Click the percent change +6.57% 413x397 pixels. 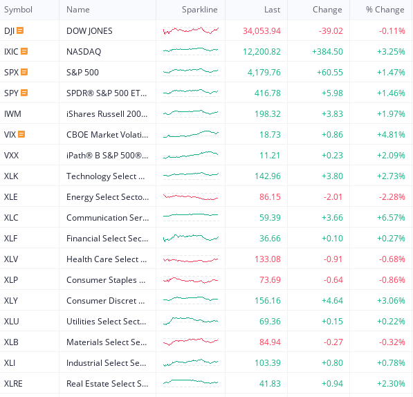[391, 218]
